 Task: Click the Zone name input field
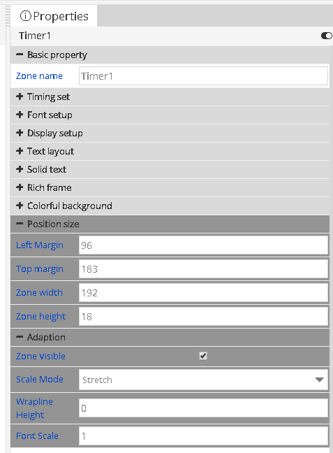tap(203, 76)
